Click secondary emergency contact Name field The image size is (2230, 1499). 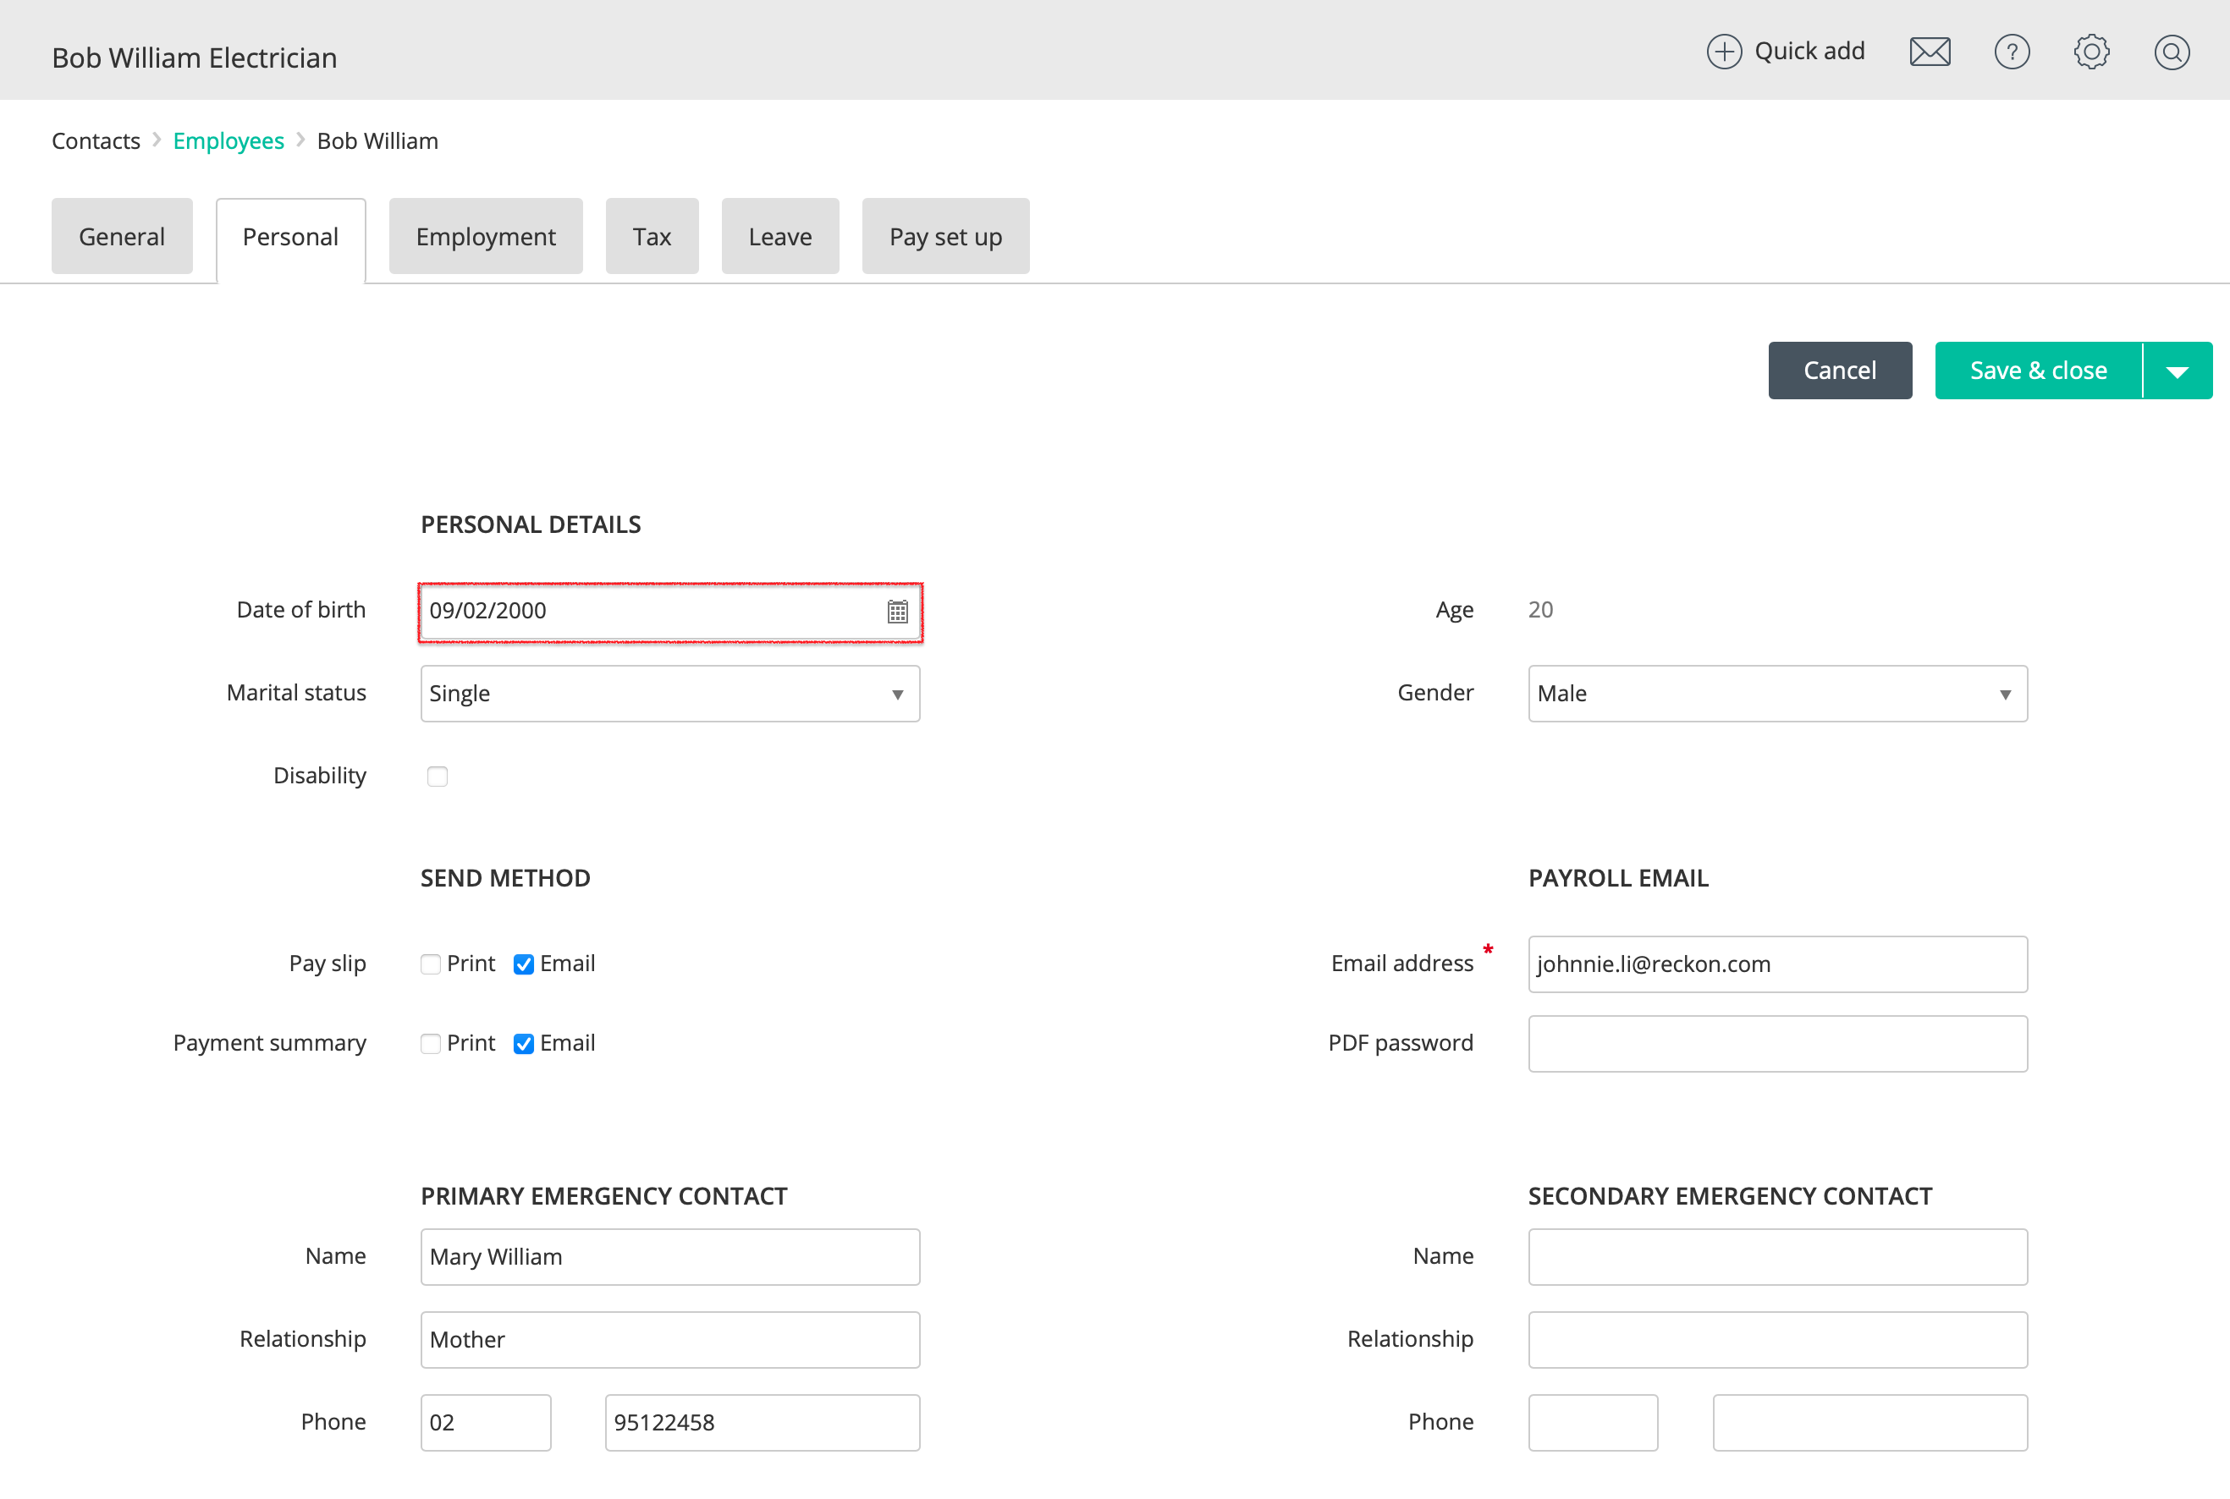click(1778, 1256)
